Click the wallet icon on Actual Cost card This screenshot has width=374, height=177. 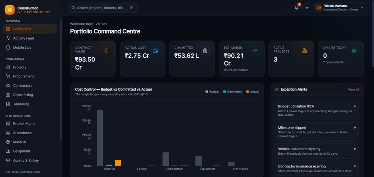[156, 51]
